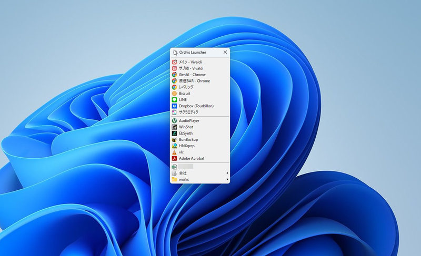
Task: Expand the works folder submenu arrow
Action: pyautogui.click(x=227, y=179)
